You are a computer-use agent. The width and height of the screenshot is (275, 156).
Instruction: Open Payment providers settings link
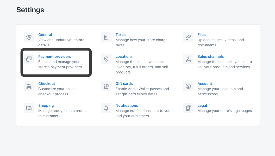55,57
